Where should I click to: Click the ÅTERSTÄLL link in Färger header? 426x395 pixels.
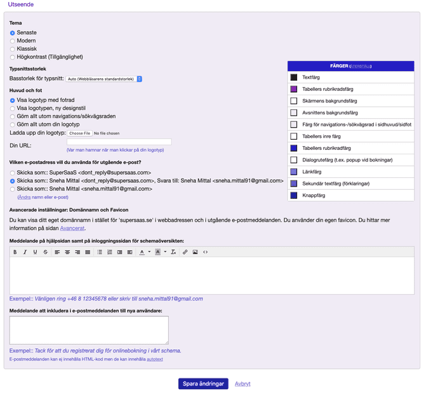[x=361, y=66]
